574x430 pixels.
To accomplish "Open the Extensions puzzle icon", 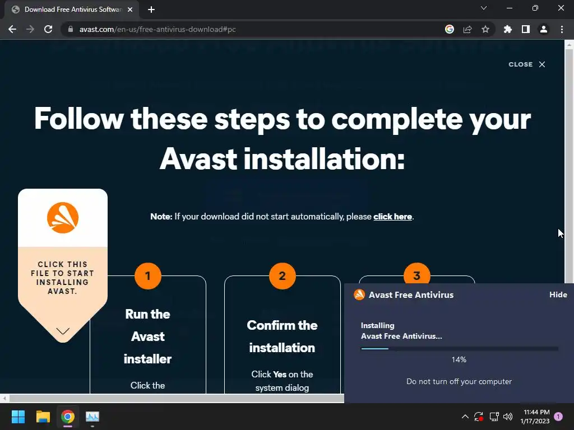I will point(508,29).
